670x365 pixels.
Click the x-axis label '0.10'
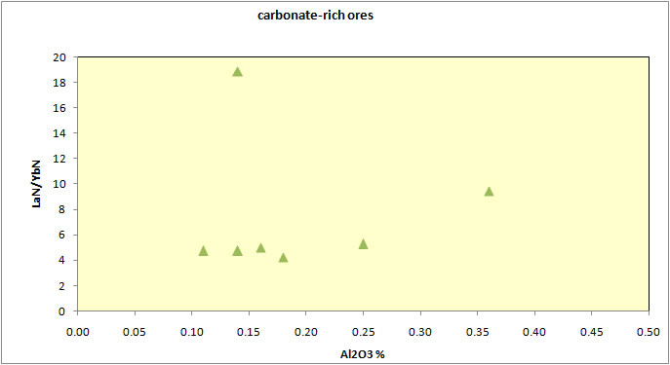pos(192,332)
